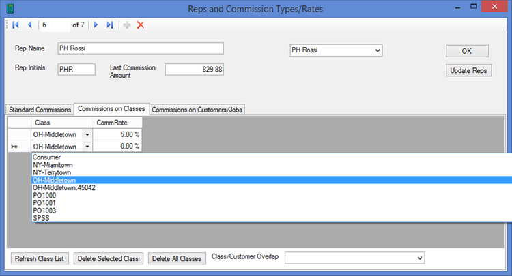Click Refresh Class List button
The width and height of the screenshot is (512, 276).
click(40, 258)
